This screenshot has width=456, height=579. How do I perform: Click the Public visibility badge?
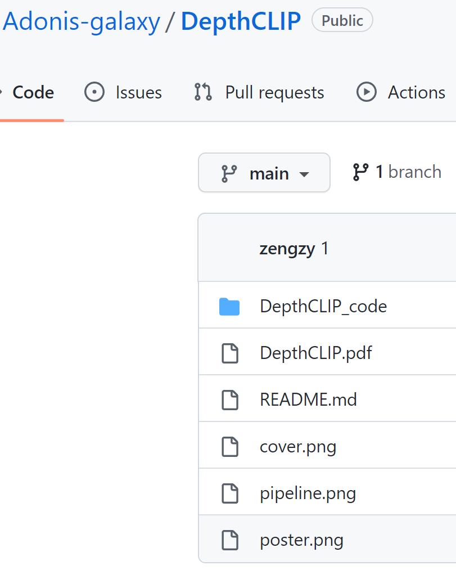tap(342, 20)
